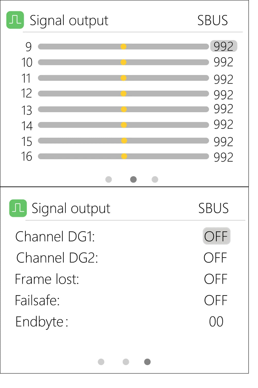258x388 pixels.
Task: Select the 992 value for channel 14
Action: [223, 124]
